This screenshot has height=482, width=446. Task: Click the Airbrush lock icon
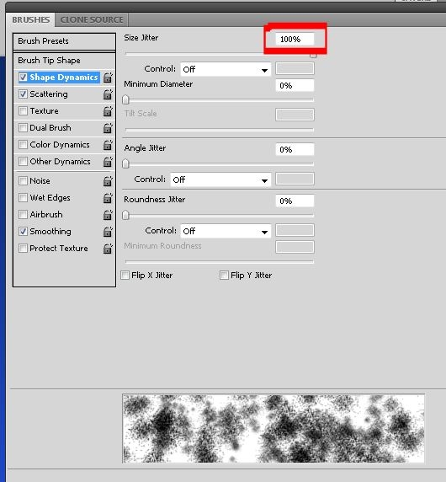[108, 215]
